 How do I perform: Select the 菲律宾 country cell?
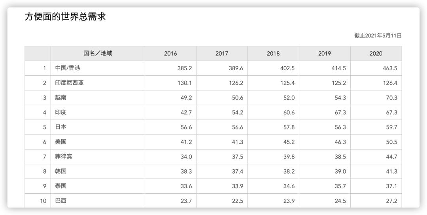64,157
